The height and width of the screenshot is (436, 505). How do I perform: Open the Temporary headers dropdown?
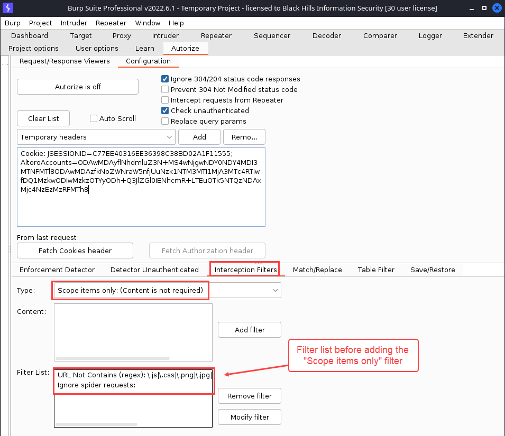pos(96,137)
